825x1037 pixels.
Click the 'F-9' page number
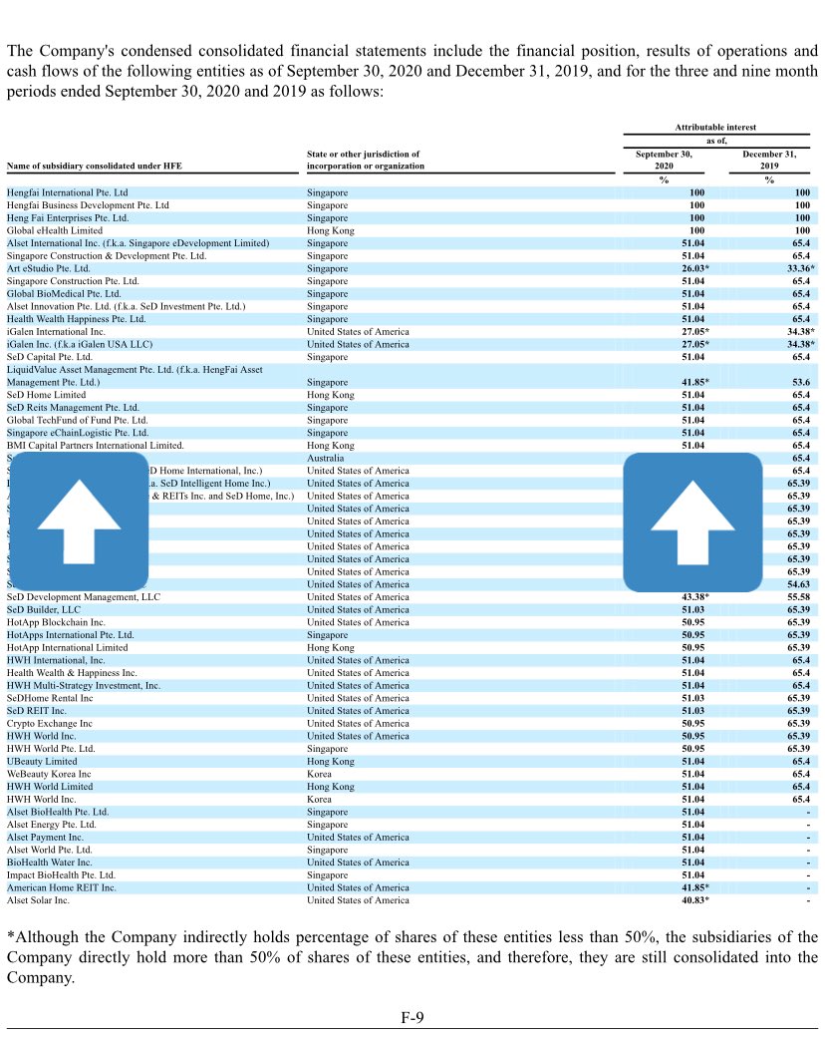click(412, 1017)
